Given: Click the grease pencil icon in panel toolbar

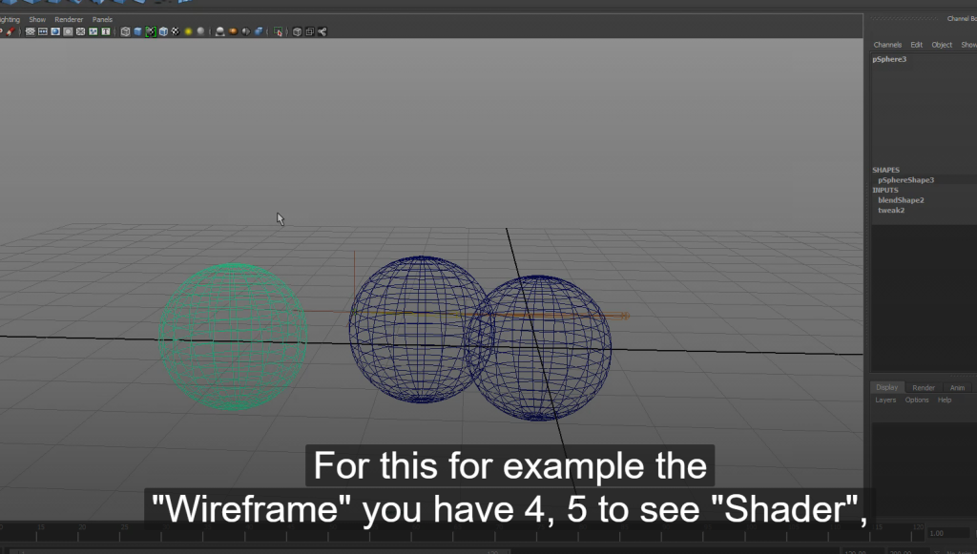Looking at the screenshot, I should point(10,31).
